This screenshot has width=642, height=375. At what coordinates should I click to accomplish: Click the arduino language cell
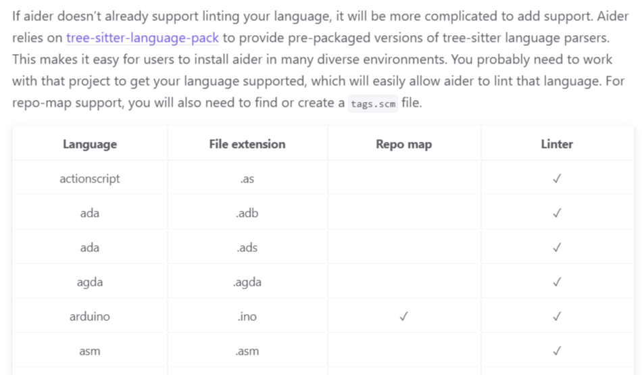pos(90,316)
